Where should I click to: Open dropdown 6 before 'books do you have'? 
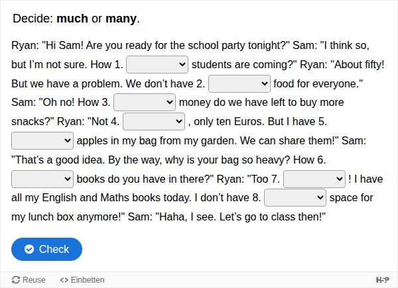coord(42,179)
